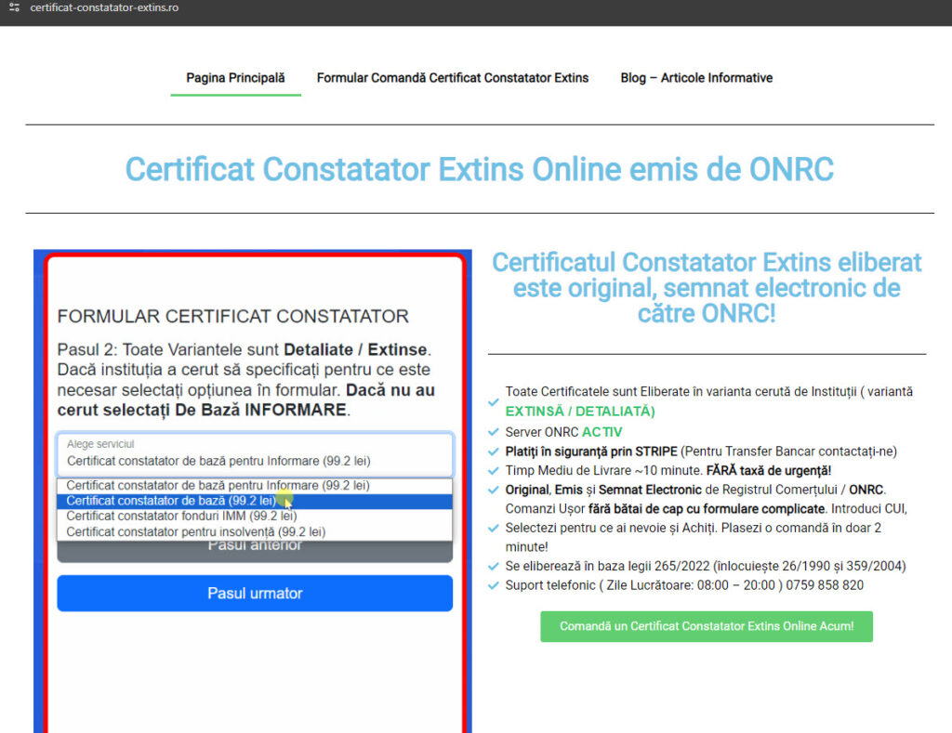Click checkmark icon next to Platiți în siguranță
Image resolution: width=952 pixels, height=733 pixels.
tap(494, 452)
